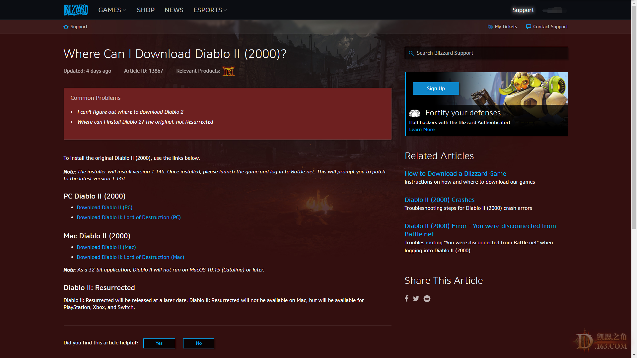Expand the ESPORTS dropdown menu

tap(210, 10)
